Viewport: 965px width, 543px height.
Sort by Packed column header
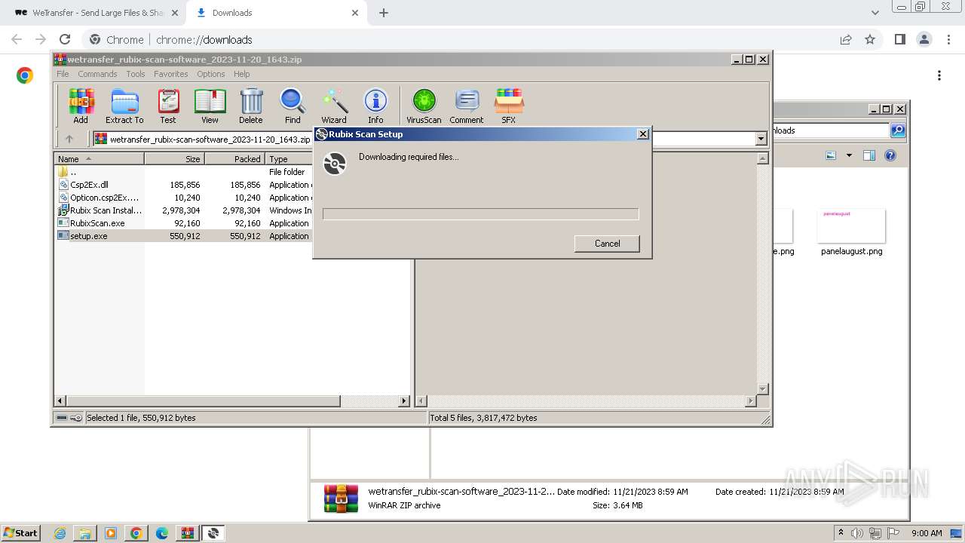(x=234, y=159)
